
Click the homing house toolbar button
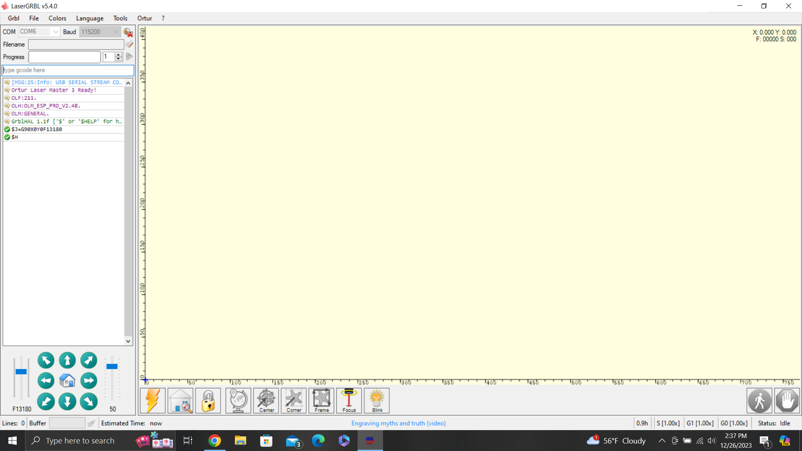coord(180,400)
